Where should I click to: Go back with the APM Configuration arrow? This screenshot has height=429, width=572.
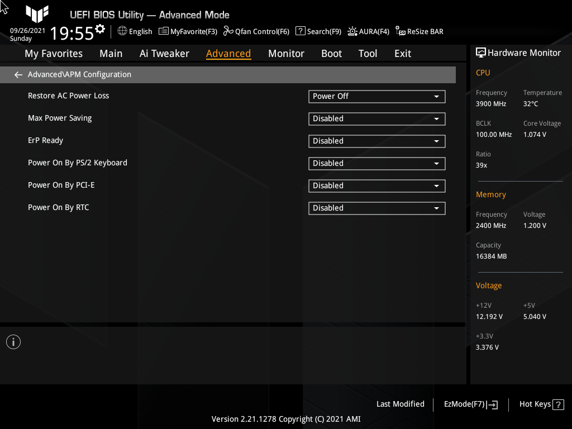tap(18, 74)
